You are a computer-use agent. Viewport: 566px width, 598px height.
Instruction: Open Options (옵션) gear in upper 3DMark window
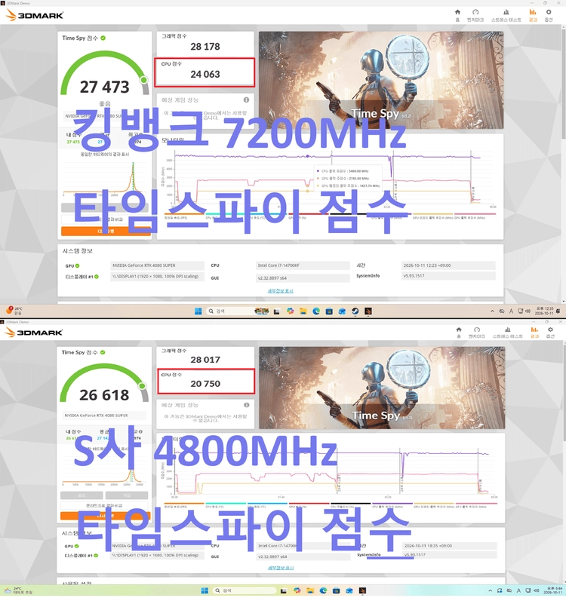click(549, 15)
